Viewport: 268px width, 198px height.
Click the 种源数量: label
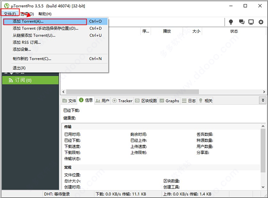point(205,140)
